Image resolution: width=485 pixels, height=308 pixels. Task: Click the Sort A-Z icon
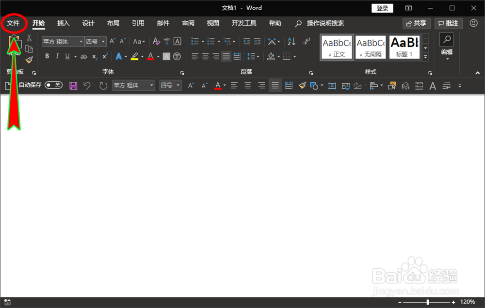coord(291,41)
